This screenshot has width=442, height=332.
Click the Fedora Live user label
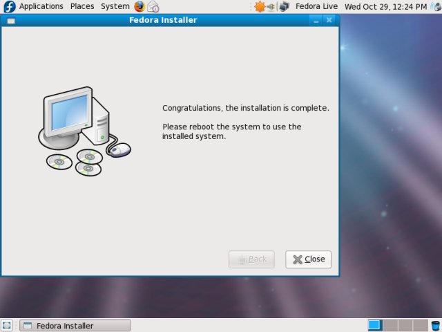tap(316, 6)
